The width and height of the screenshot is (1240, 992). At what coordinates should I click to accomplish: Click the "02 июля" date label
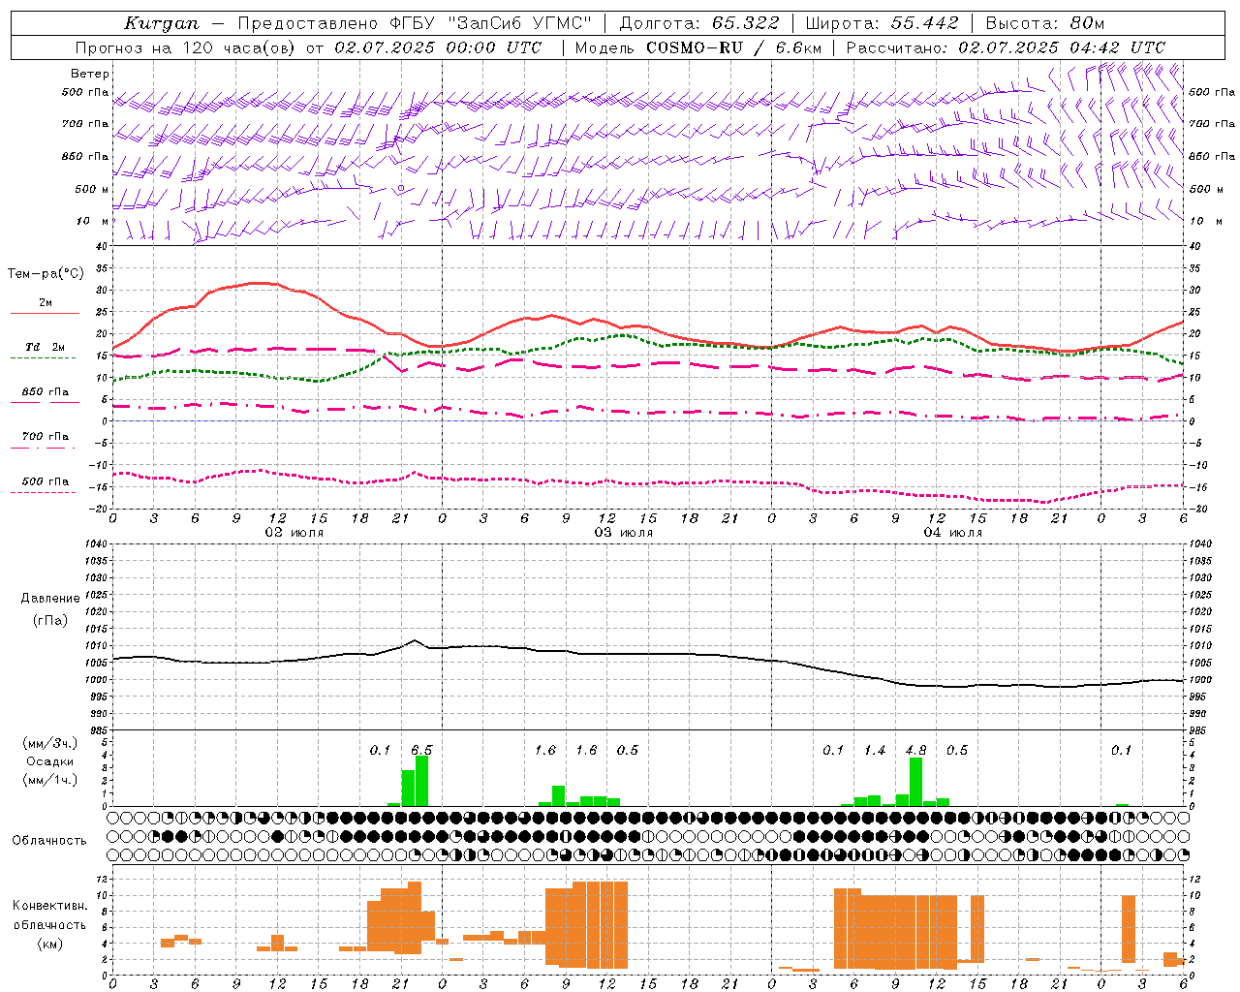pos(294,532)
